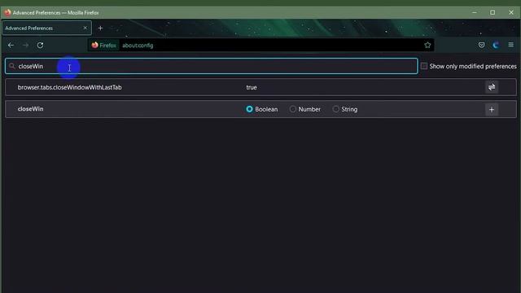The image size is (521, 293).
Task: Bookmark this page with the star icon
Action: (x=427, y=46)
